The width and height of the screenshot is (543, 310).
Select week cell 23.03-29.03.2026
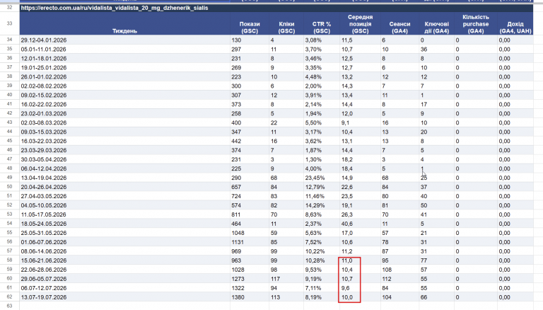pos(124,150)
